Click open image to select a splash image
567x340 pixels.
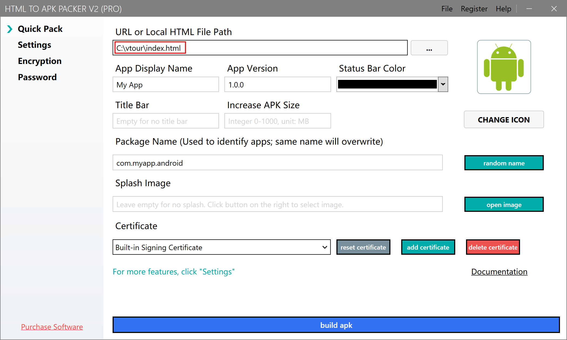point(504,205)
